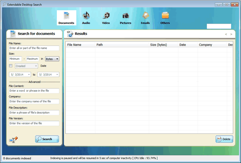Open the Documents search category

67,18
